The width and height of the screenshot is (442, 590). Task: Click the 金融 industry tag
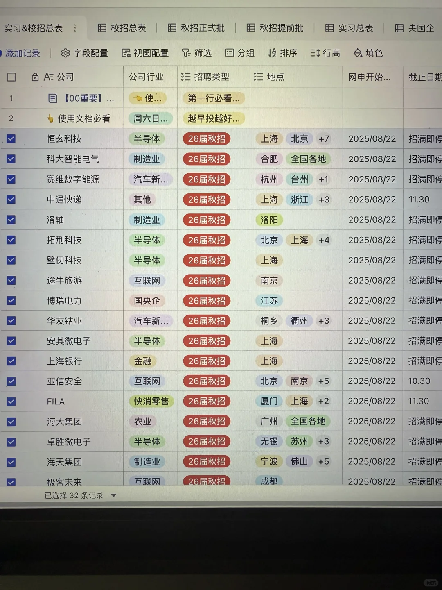[143, 361]
